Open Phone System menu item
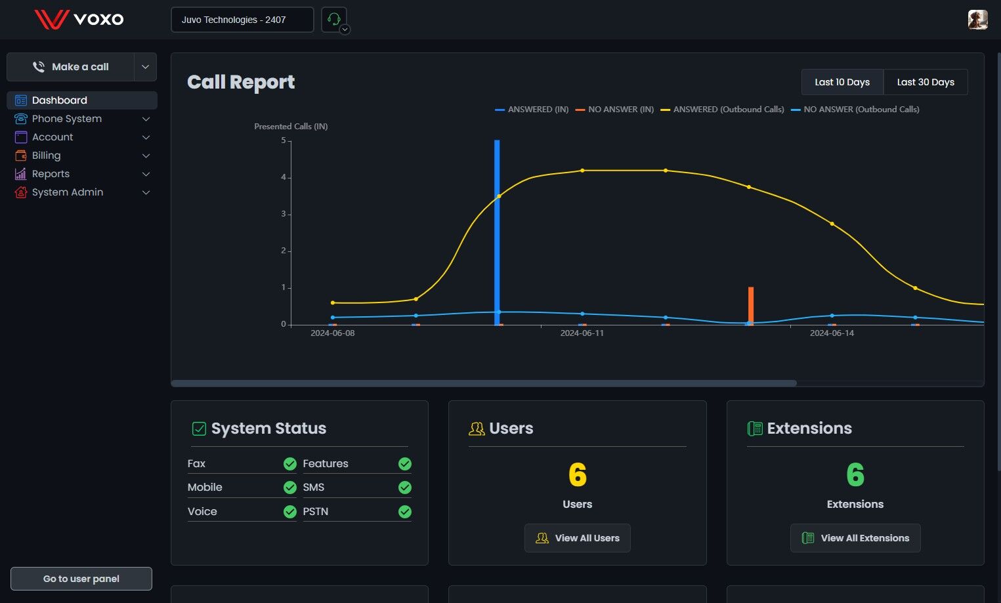 click(x=82, y=119)
